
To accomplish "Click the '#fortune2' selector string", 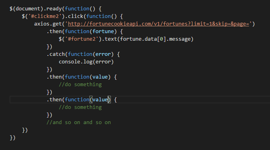I will [82, 39].
